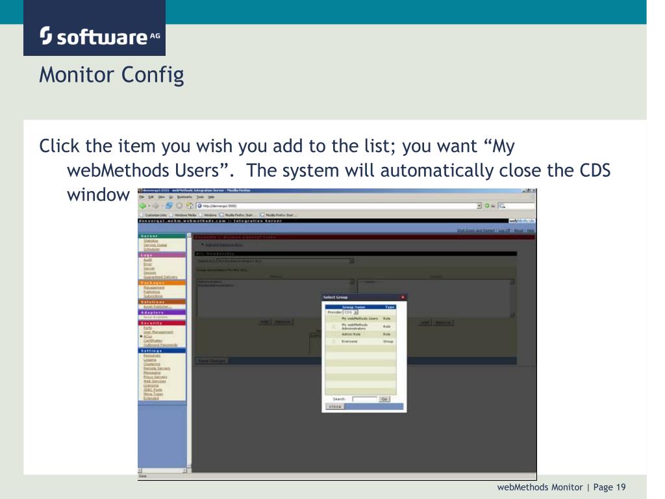Open the Firefox File menu
This screenshot has height=499, width=665.
point(142,197)
